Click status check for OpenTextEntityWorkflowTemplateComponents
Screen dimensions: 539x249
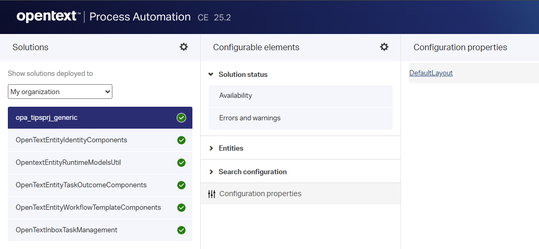coord(181,208)
